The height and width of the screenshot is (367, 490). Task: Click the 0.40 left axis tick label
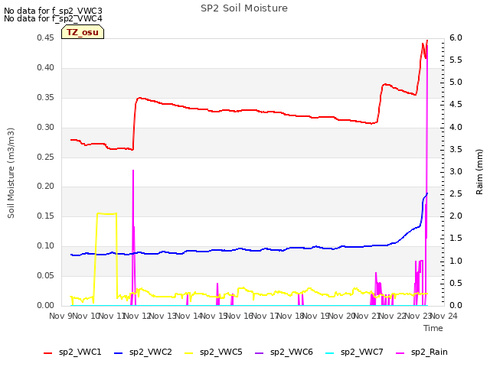(46, 68)
